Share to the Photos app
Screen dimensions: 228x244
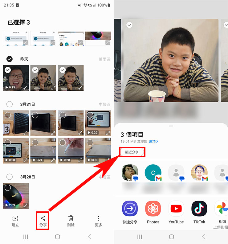[x=153, y=212]
